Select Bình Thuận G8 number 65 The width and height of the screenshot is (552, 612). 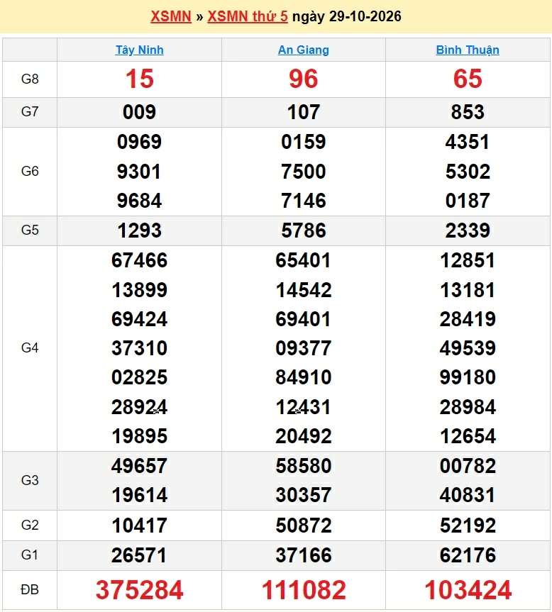click(468, 79)
